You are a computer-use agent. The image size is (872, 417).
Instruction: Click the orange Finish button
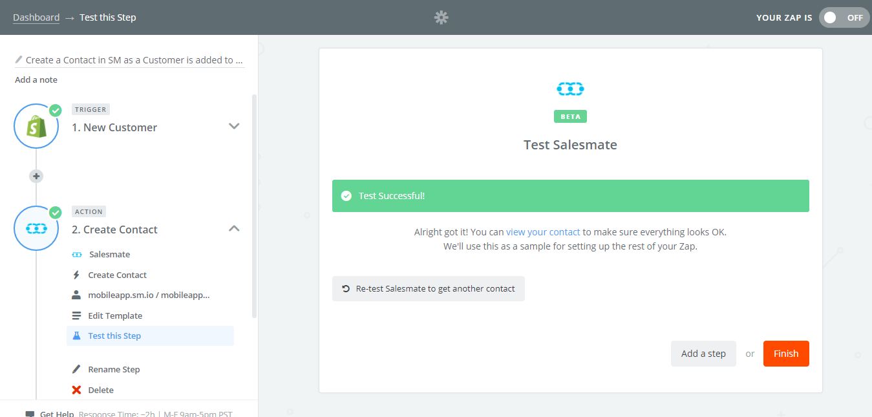786,354
